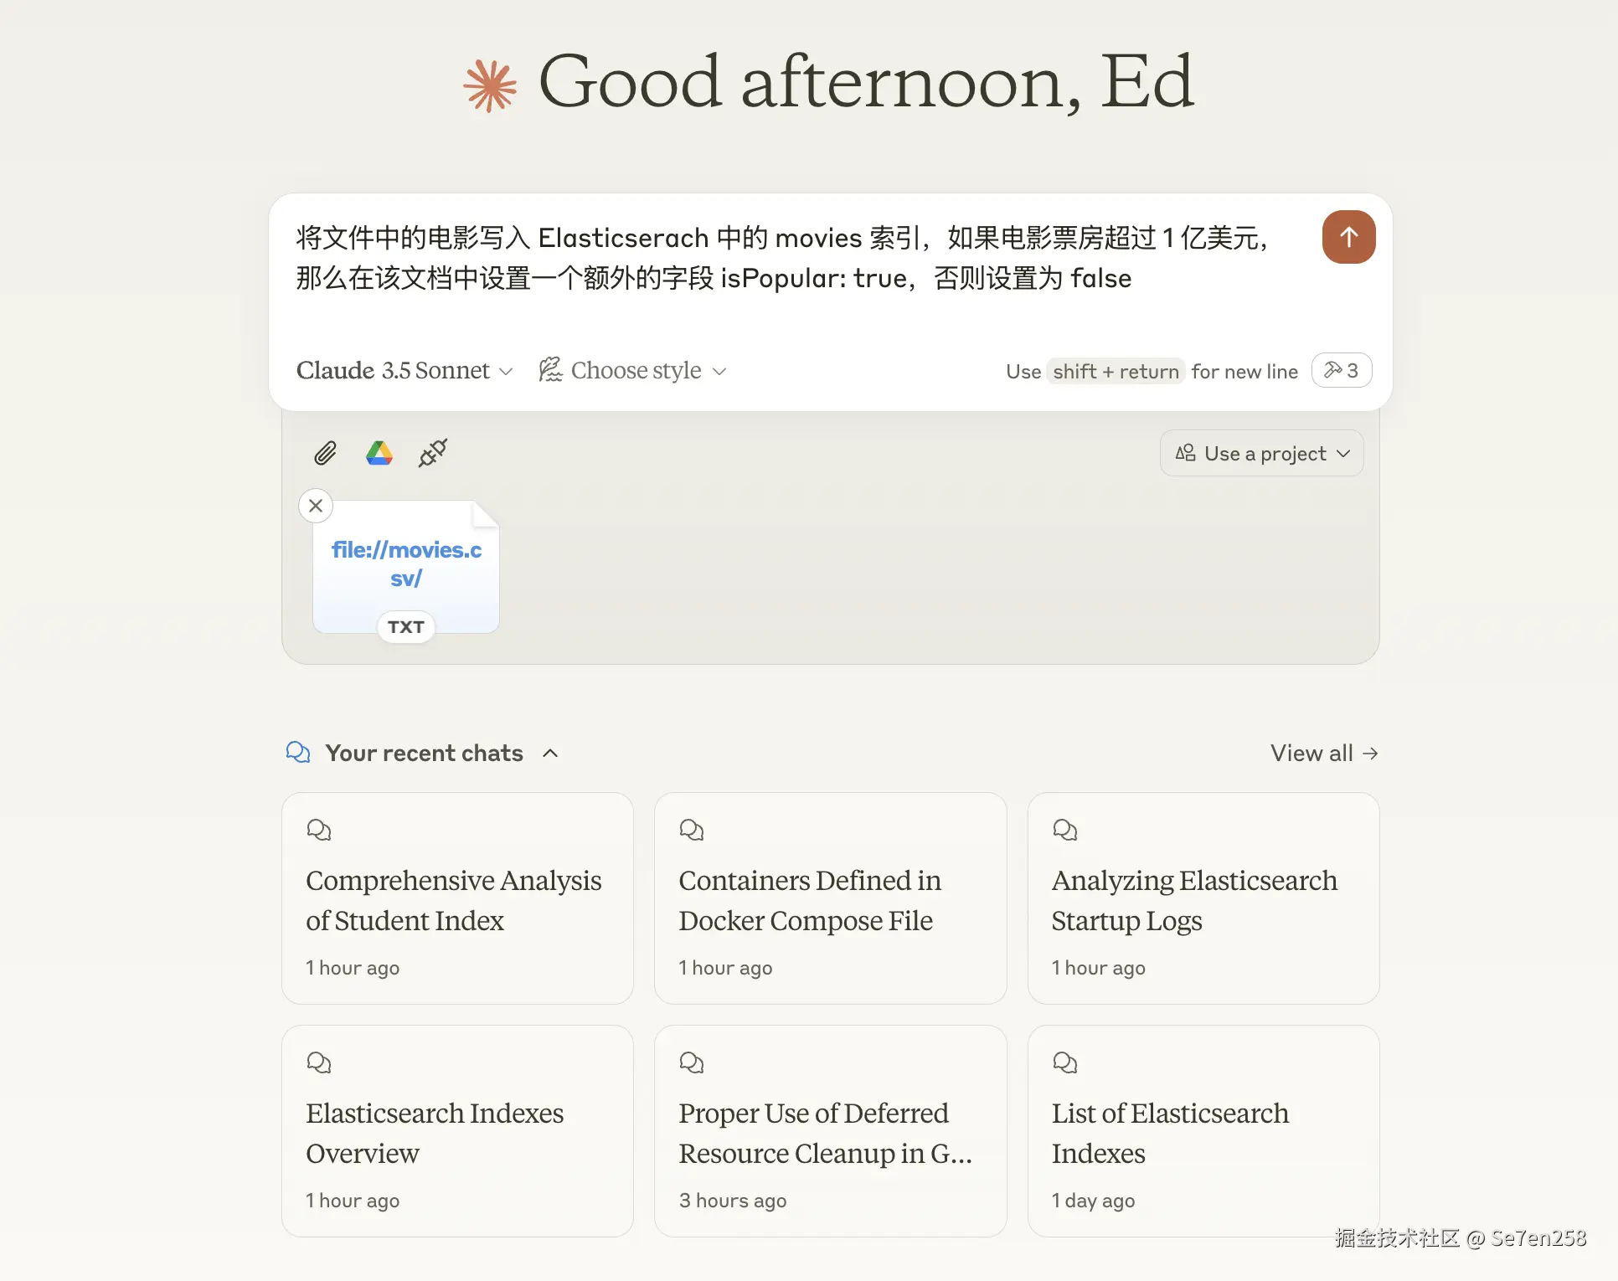This screenshot has width=1618, height=1281.
Task: Click the paperclip attach file icon
Action: pyautogui.click(x=325, y=453)
